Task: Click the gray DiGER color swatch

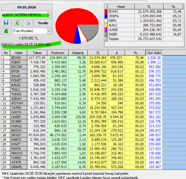Action: [106, 34]
